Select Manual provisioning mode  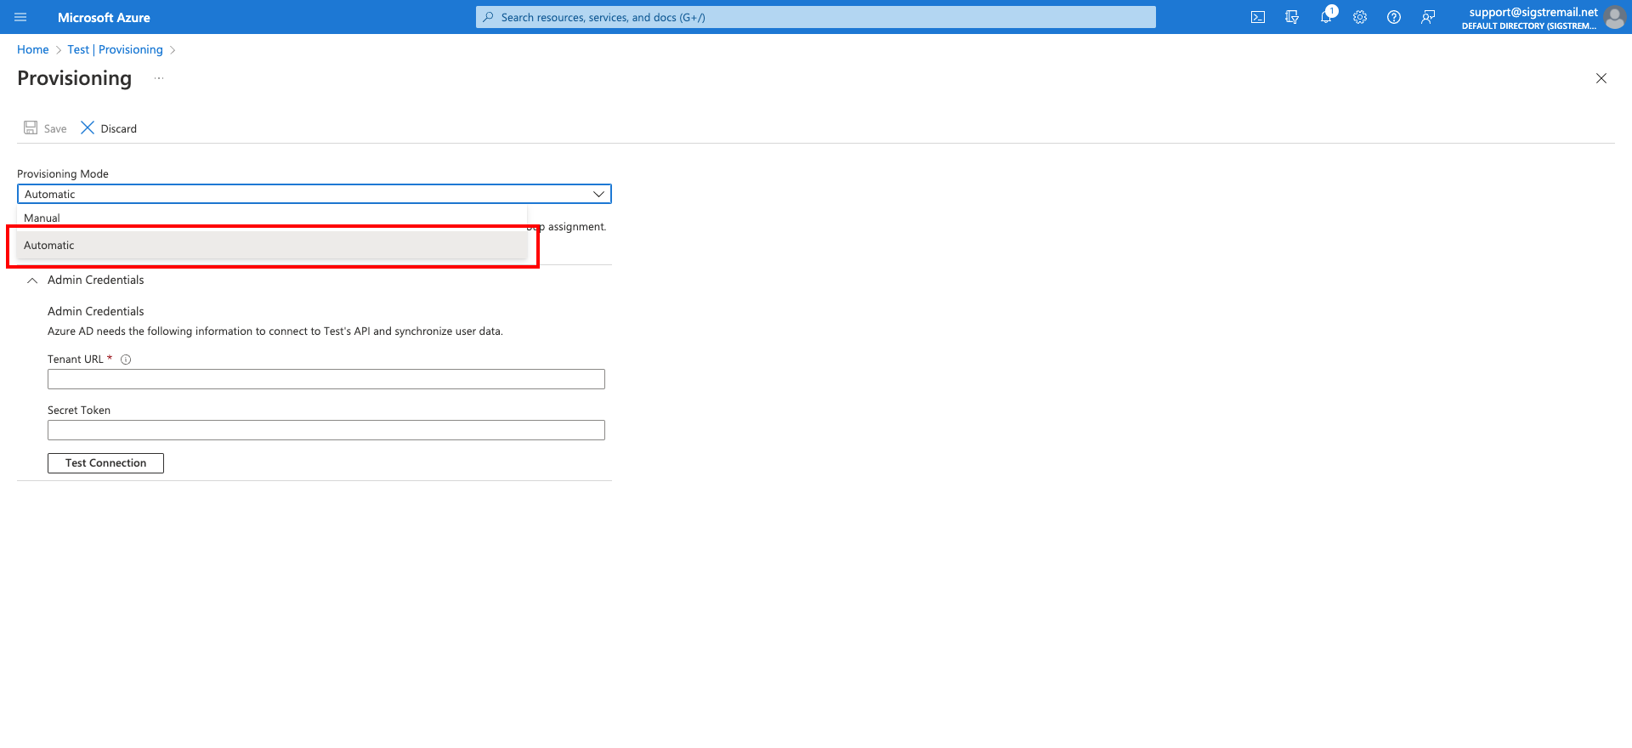tap(272, 218)
